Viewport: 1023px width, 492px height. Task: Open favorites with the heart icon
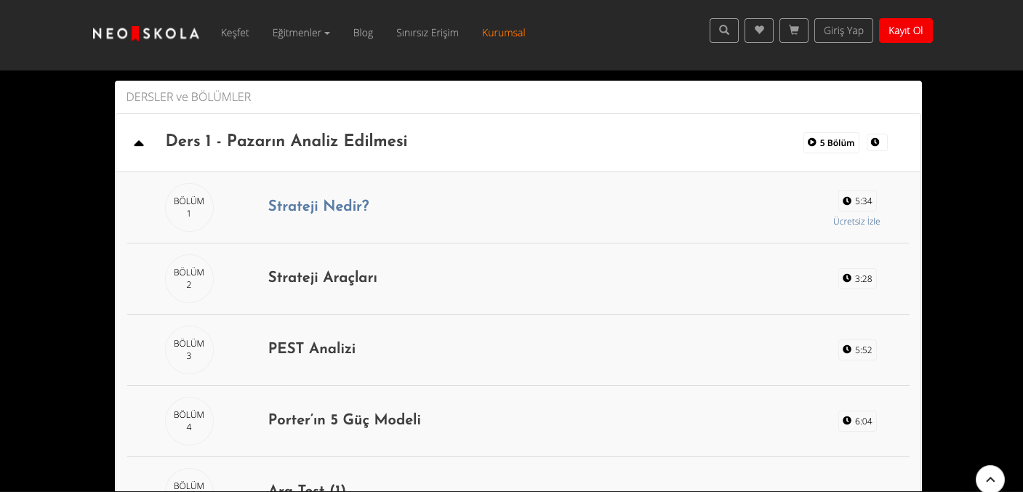point(758,31)
